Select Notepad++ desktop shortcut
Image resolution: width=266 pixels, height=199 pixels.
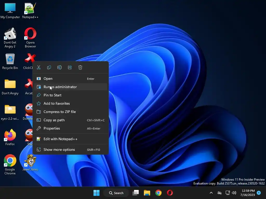tap(30, 10)
